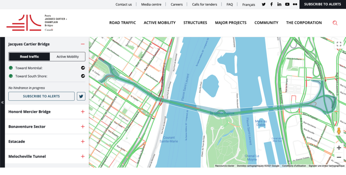Viewport: 346px width, 175px height.
Task: Click the Twitter button beside sidebar Subscribe
Action: click(81, 96)
